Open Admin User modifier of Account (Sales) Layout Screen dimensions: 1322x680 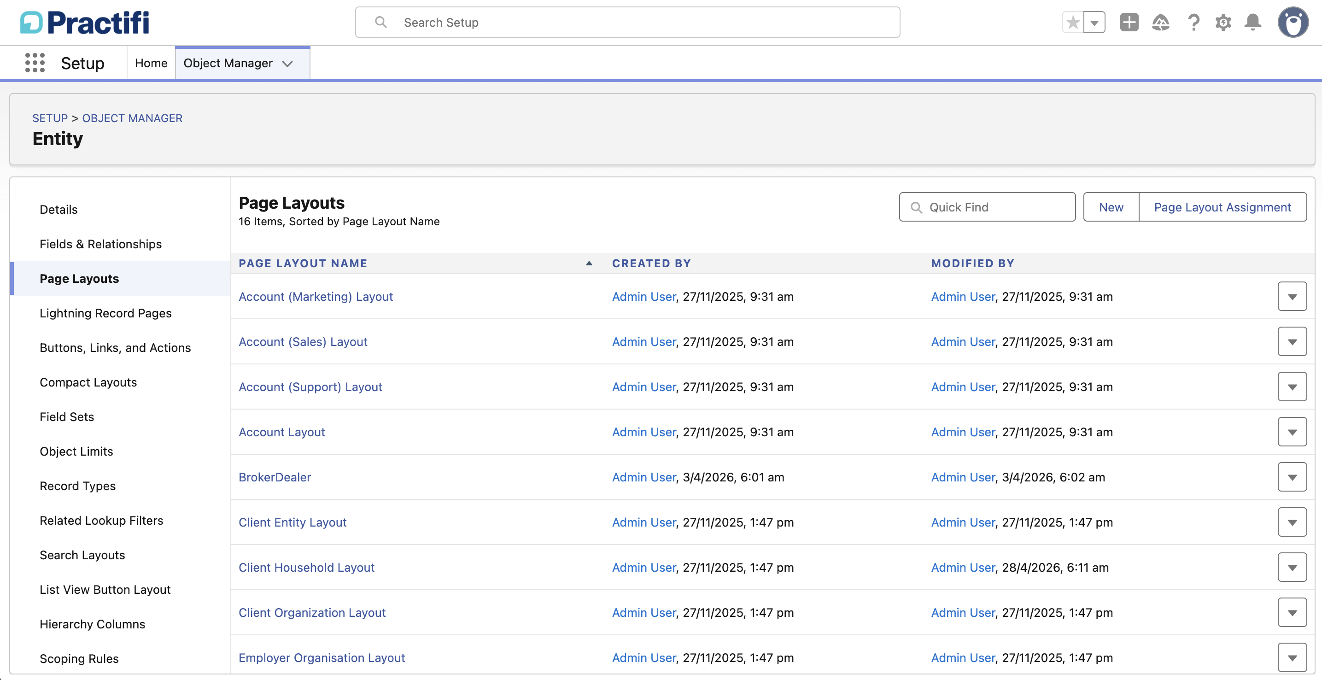tap(963, 342)
